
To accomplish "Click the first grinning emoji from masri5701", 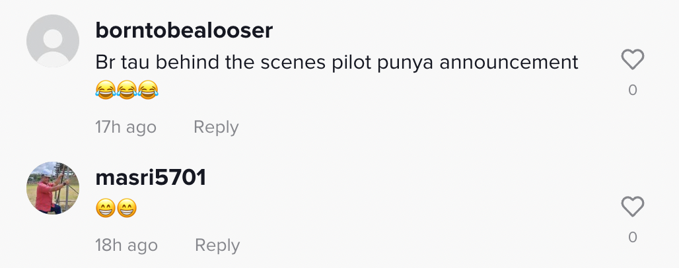I will tap(106, 209).
